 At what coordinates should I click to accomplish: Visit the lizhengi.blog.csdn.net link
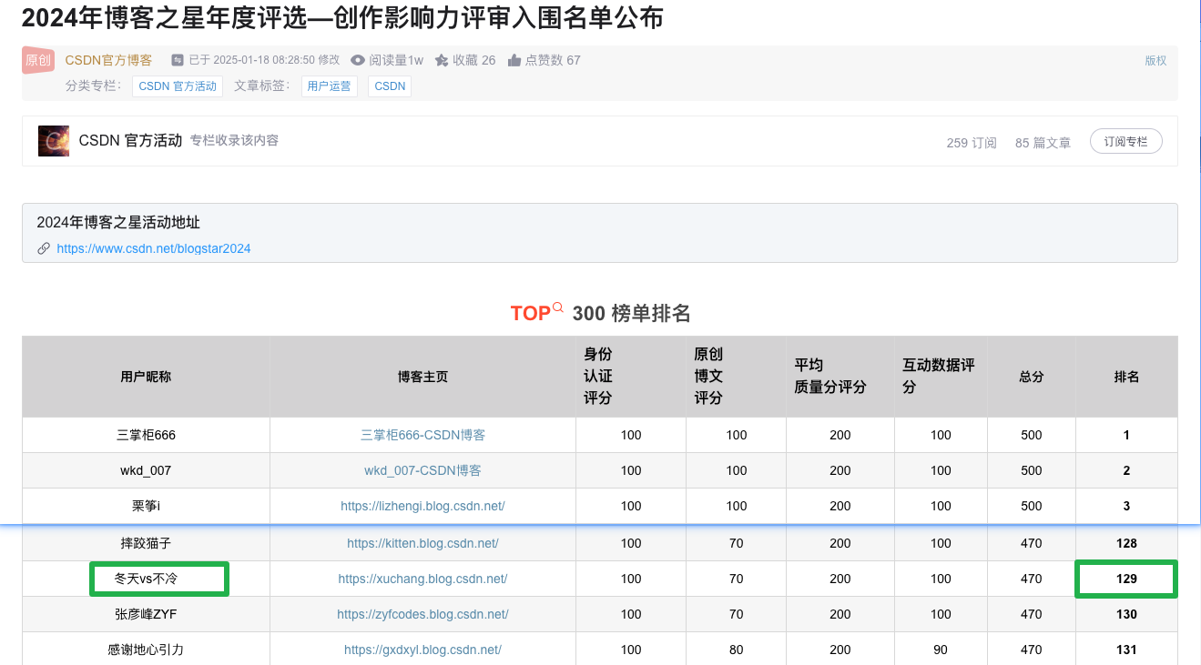tap(423, 506)
